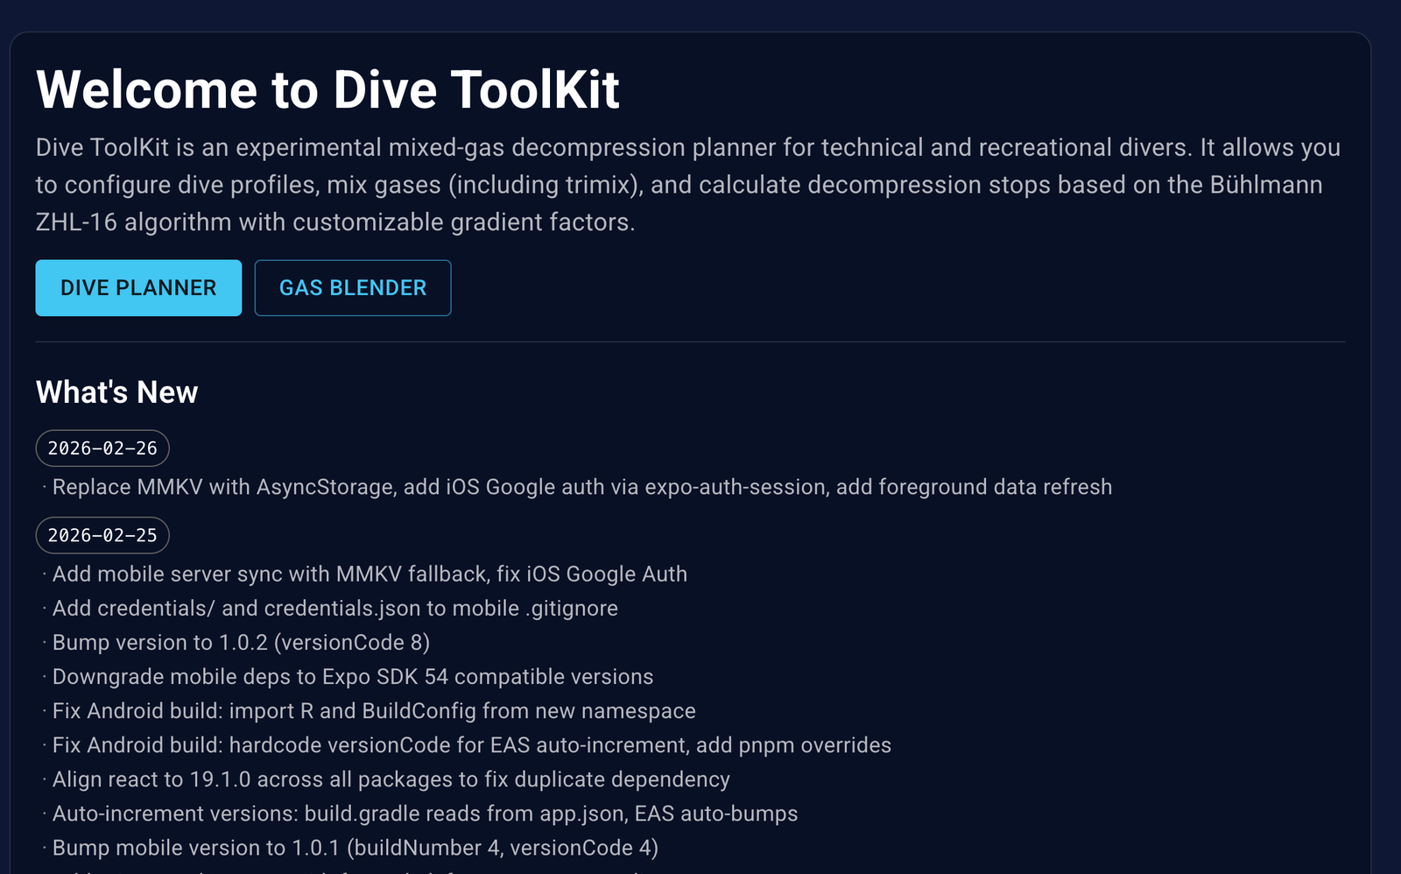1401x874 pixels.
Task: Click the Welcome to Dive ToolKit heading
Action: pyautogui.click(x=327, y=89)
